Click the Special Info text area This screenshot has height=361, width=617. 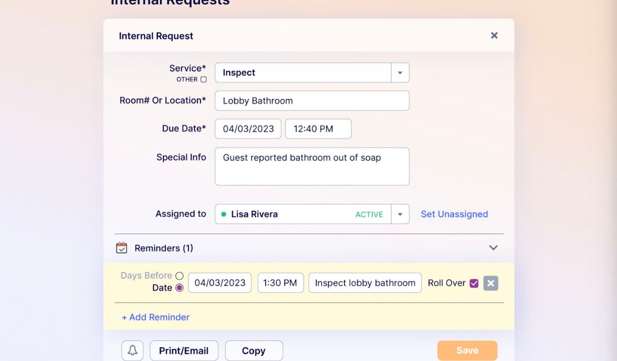click(x=312, y=166)
